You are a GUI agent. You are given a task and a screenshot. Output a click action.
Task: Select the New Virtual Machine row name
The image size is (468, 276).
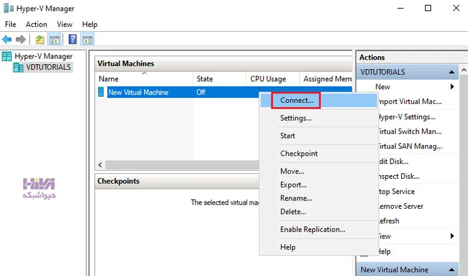pyautogui.click(x=138, y=92)
